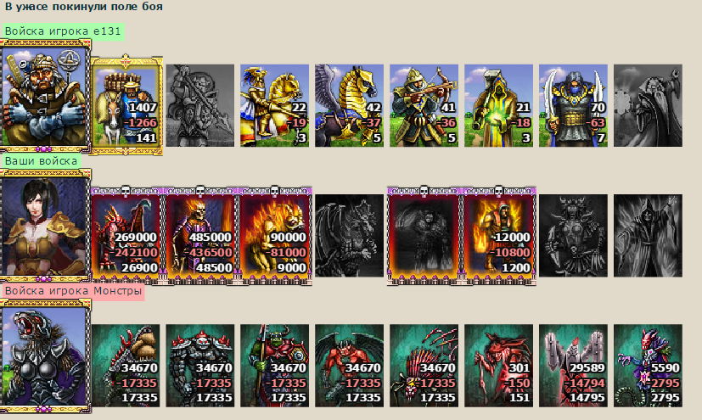Click the monster unit with 29589 troops

[573, 366]
